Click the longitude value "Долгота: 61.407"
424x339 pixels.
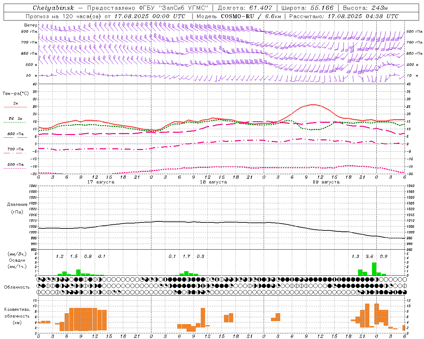[x=245, y=8]
